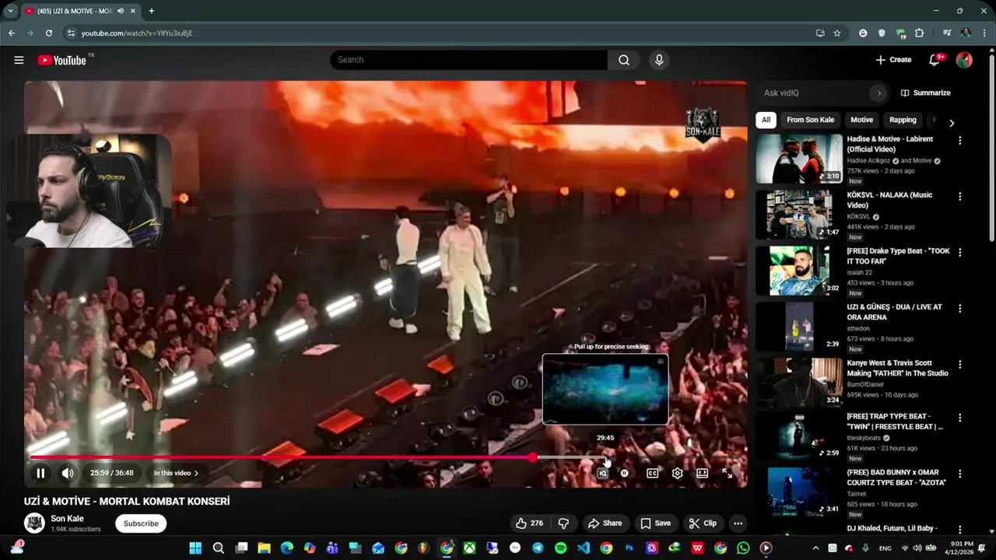This screenshot has width=996, height=560.
Task: Select 'Rapping' filter chip
Action: point(903,120)
